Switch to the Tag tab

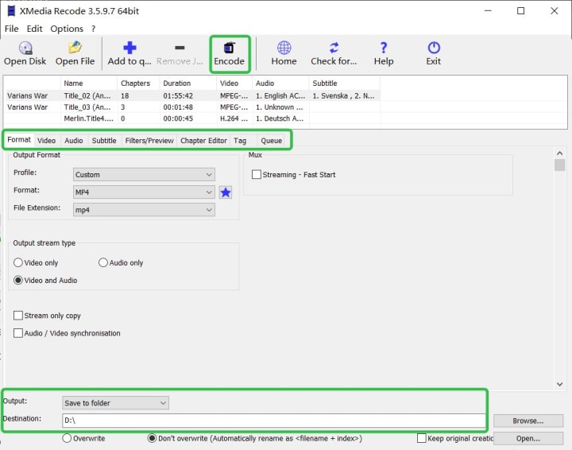tap(240, 141)
